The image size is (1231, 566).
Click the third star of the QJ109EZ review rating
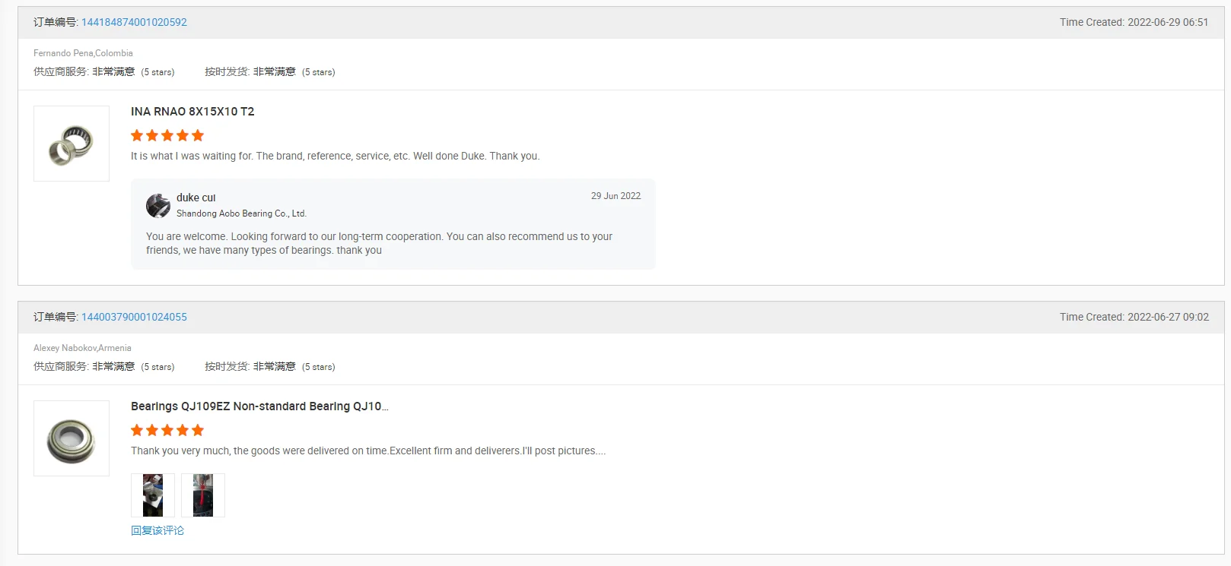(x=167, y=430)
